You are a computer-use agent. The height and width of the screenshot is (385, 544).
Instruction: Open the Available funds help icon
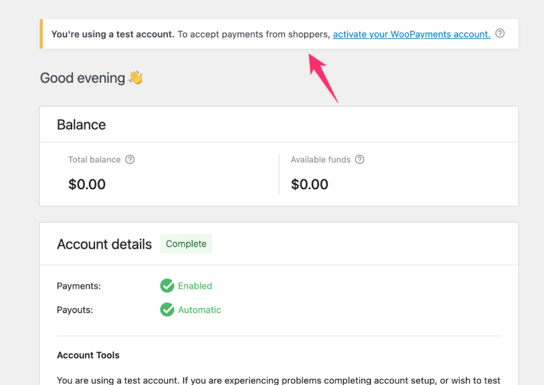[x=359, y=160]
